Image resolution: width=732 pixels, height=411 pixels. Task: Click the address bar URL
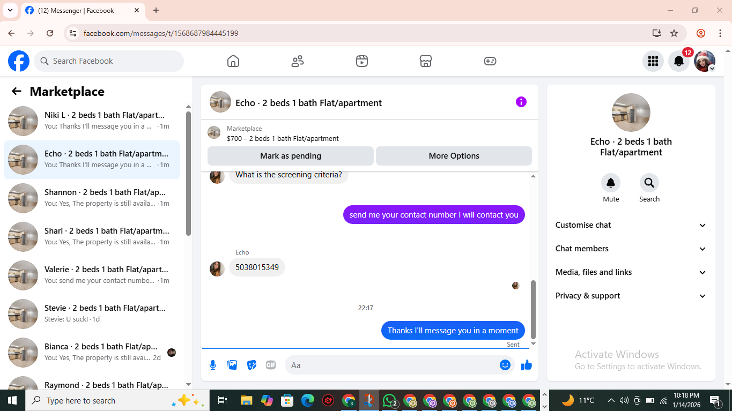point(161,33)
